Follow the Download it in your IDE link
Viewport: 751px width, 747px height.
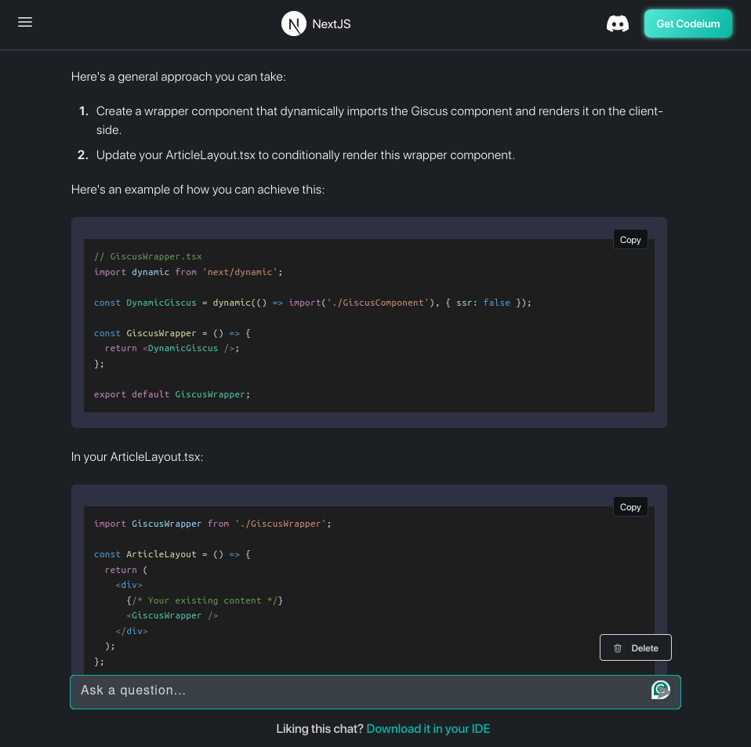428,729
